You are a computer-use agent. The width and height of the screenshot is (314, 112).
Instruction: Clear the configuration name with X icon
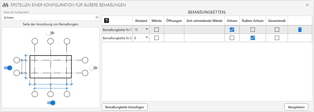97,17
